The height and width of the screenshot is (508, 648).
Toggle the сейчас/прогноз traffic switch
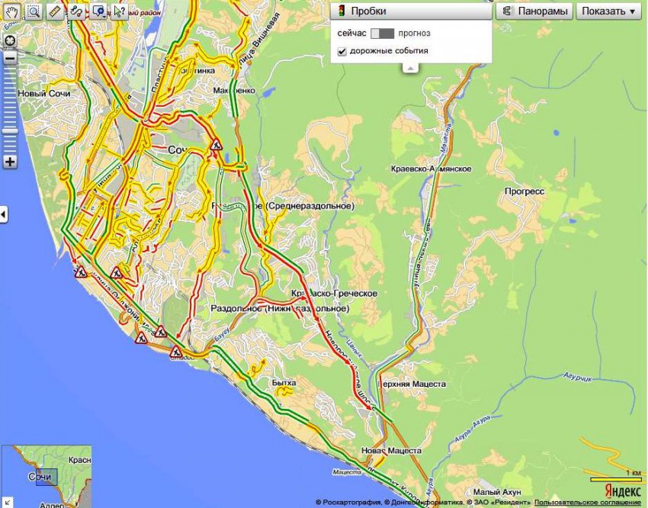382,34
